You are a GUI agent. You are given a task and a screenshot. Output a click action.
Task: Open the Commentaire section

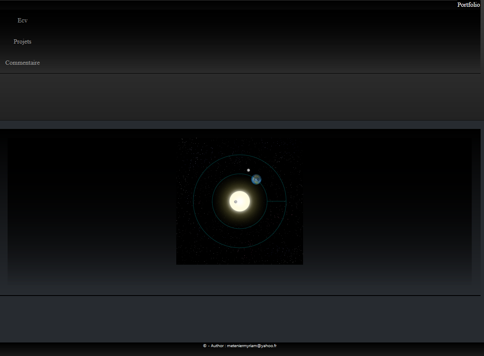[23, 63]
